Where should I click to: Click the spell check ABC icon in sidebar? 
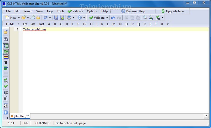pyautogui.click(x=6, y=80)
